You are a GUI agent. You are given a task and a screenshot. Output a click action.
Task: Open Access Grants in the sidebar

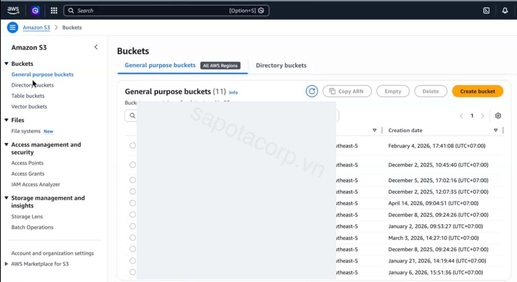[x=28, y=174]
